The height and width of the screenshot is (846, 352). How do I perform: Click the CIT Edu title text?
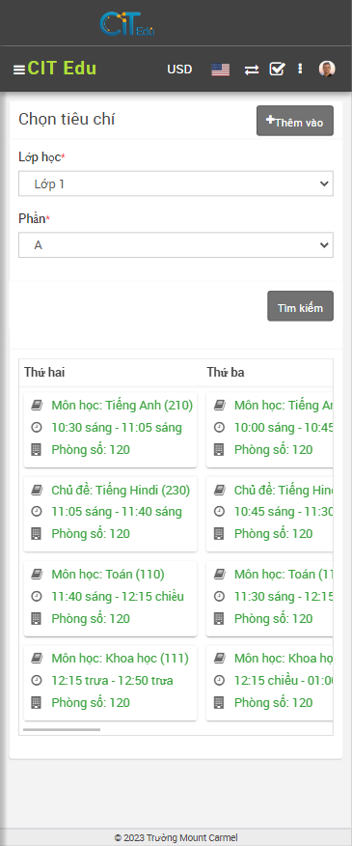tap(62, 69)
